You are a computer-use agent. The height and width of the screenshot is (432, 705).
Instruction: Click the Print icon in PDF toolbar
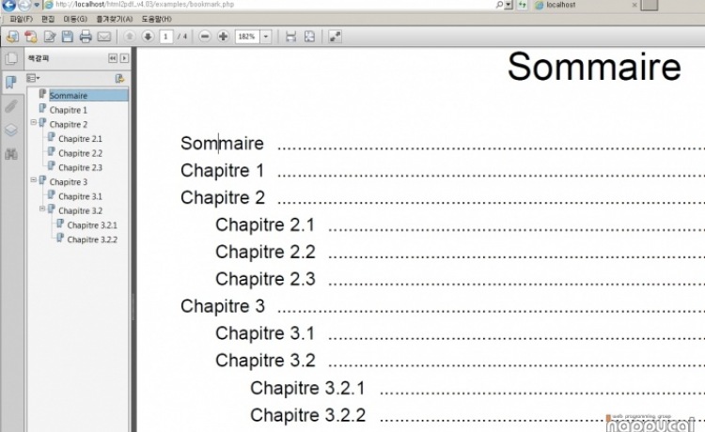click(86, 37)
